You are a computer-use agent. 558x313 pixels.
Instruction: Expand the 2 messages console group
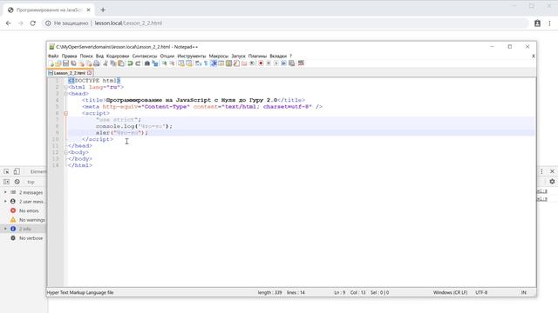5,192
